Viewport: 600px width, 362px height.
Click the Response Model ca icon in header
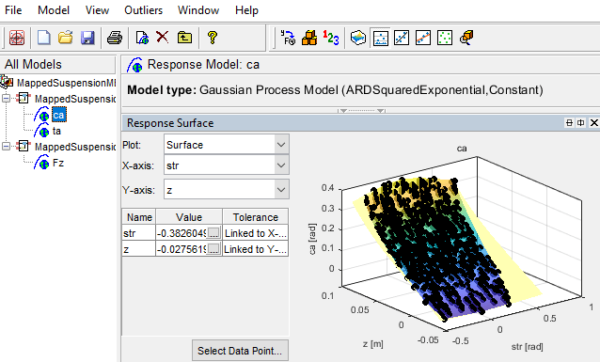[134, 65]
